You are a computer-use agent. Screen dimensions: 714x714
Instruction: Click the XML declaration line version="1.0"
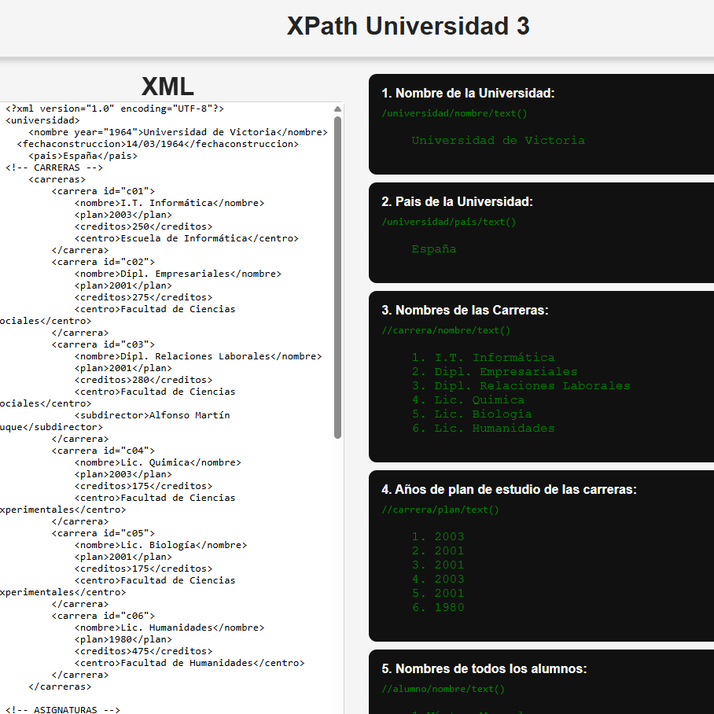coord(115,109)
